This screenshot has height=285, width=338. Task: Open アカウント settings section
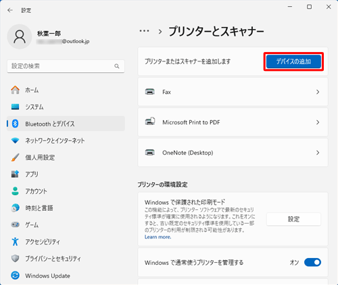coord(66,191)
